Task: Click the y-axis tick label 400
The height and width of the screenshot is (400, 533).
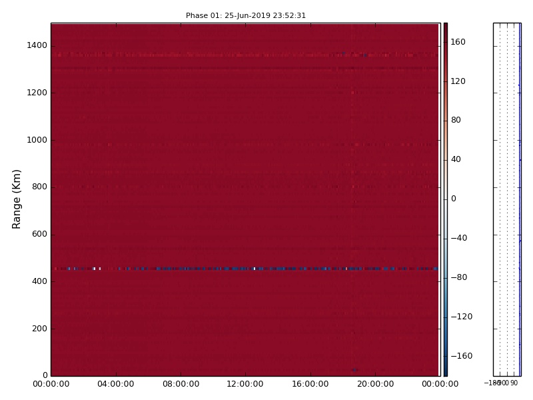Action: click(x=39, y=281)
